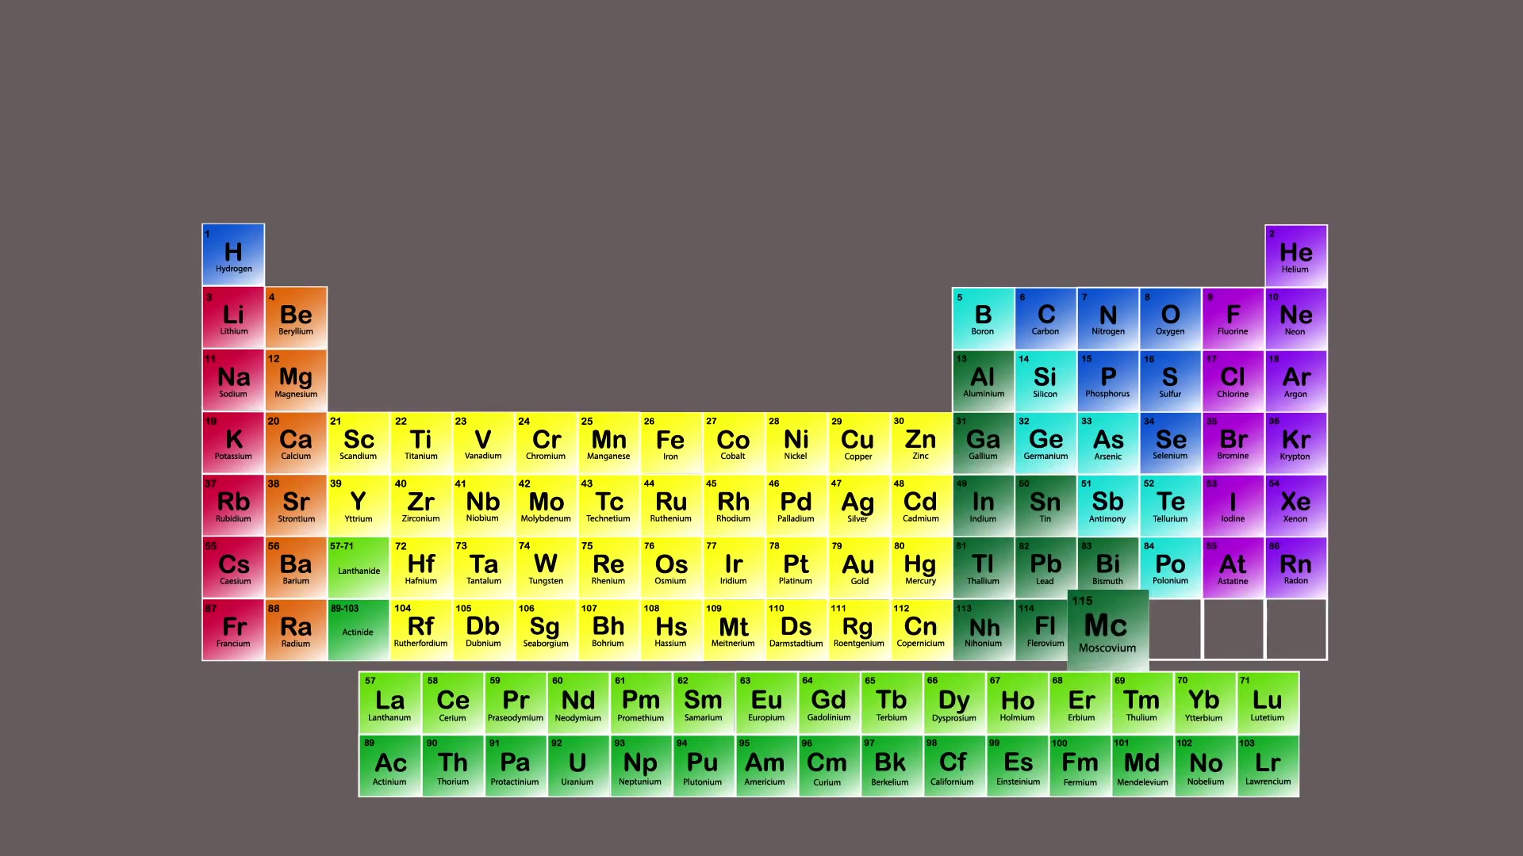Click the Tin element tile
The image size is (1523, 856).
tap(1045, 505)
